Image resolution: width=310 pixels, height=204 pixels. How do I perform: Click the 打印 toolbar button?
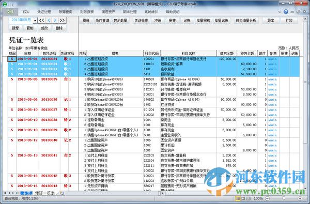[x=289, y=20]
